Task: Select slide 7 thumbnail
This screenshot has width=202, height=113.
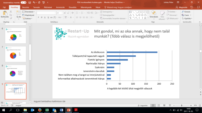Action: click(x=16, y=54)
